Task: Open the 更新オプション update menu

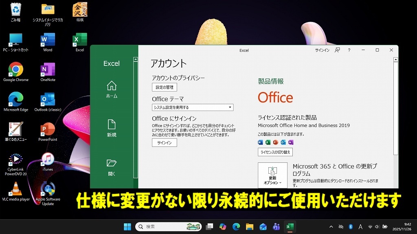Action: click(272, 175)
